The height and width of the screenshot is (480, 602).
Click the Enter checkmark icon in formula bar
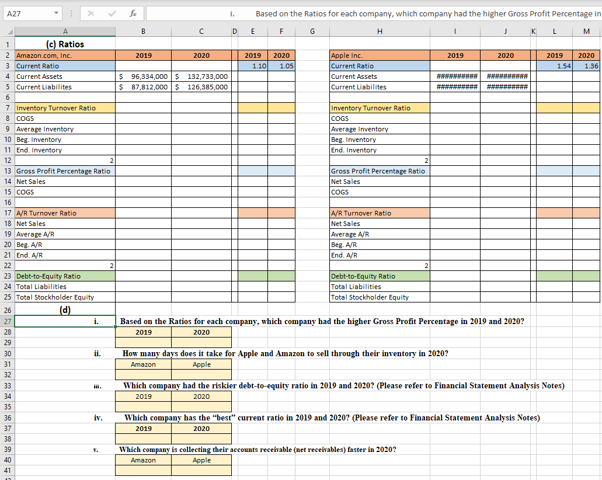(x=112, y=13)
